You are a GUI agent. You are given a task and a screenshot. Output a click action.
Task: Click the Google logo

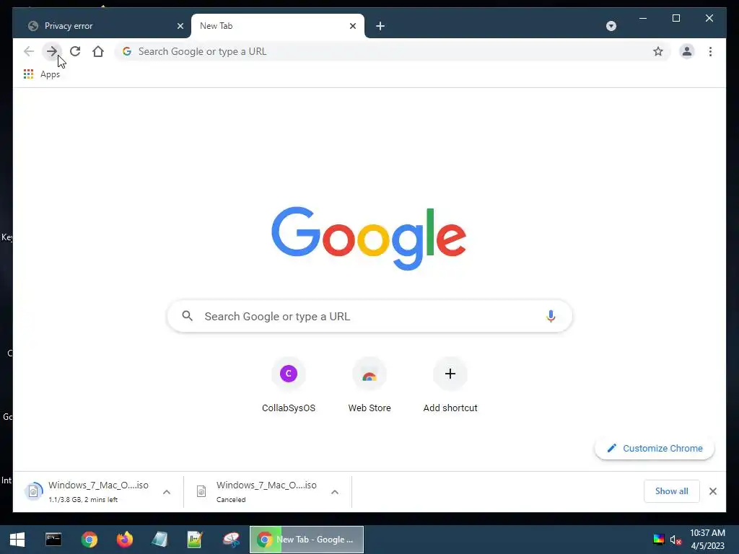tap(369, 238)
